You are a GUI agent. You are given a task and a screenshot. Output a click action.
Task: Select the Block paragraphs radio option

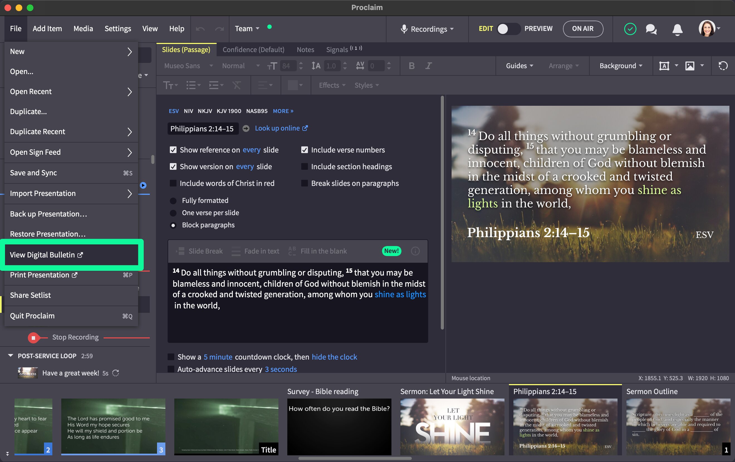pyautogui.click(x=173, y=225)
